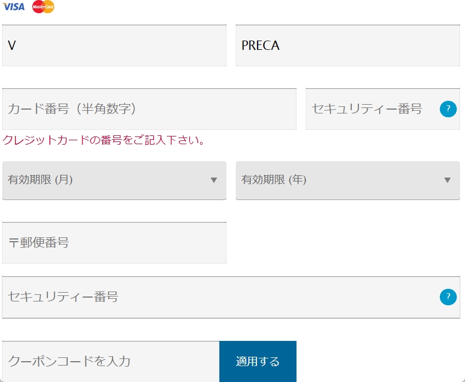Open help icon beside short セキュリティー番号 field

448,109
